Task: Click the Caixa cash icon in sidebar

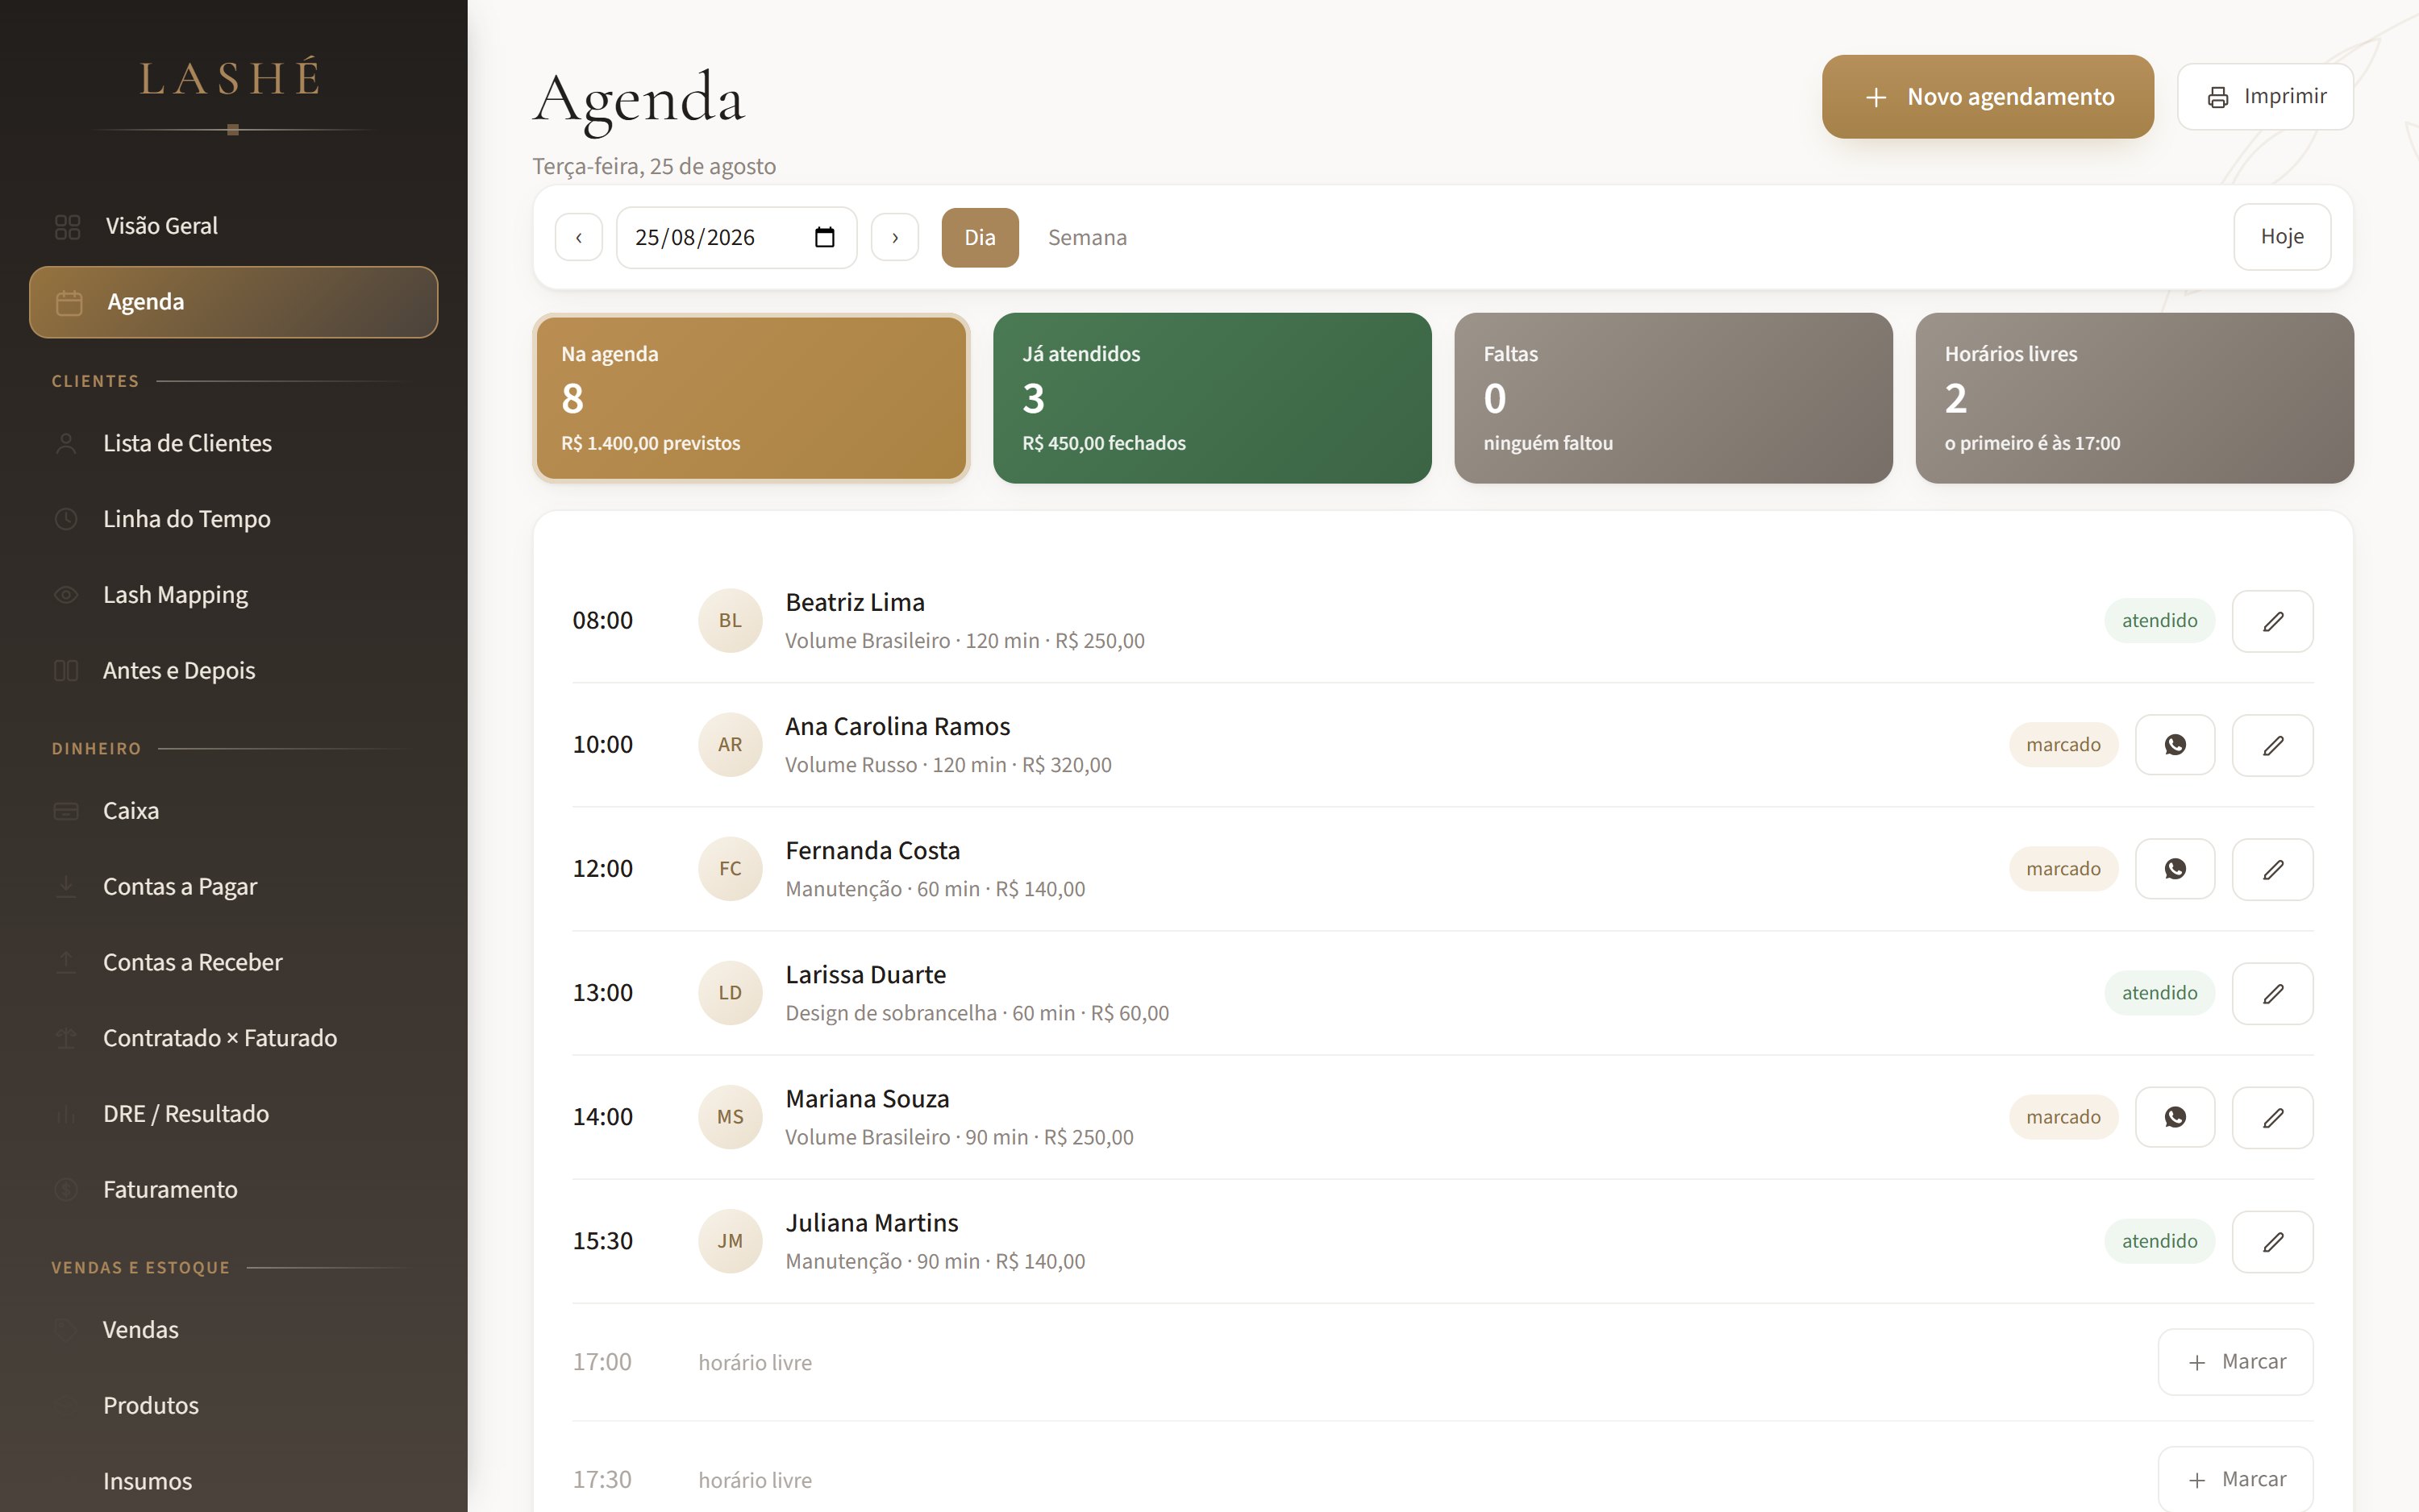Action: point(66,811)
